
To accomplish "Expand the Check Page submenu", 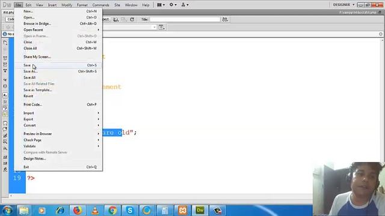I will [58, 140].
